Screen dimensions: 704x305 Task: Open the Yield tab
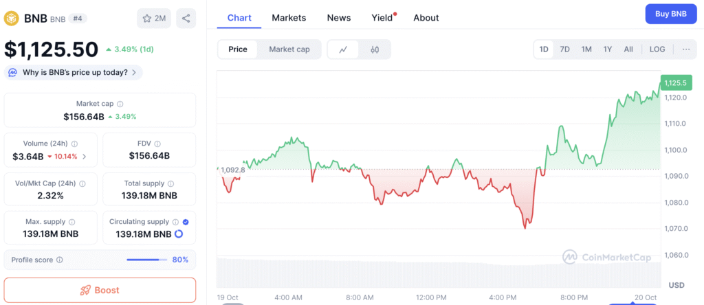pos(382,18)
